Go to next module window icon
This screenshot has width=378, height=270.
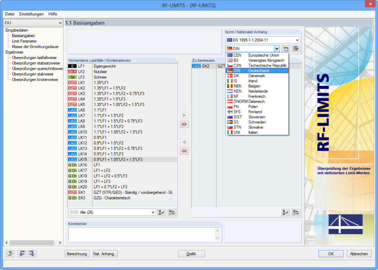coord(32,253)
